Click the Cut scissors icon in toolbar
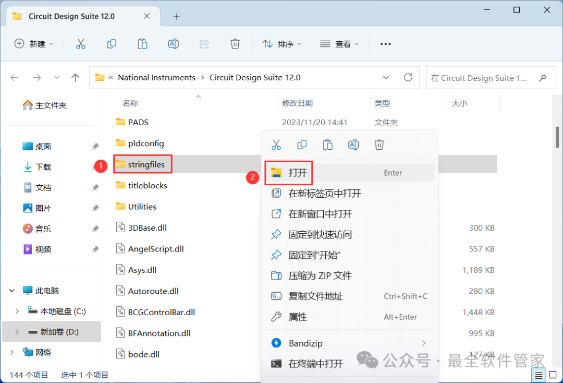The height and width of the screenshot is (383, 563). 80,44
